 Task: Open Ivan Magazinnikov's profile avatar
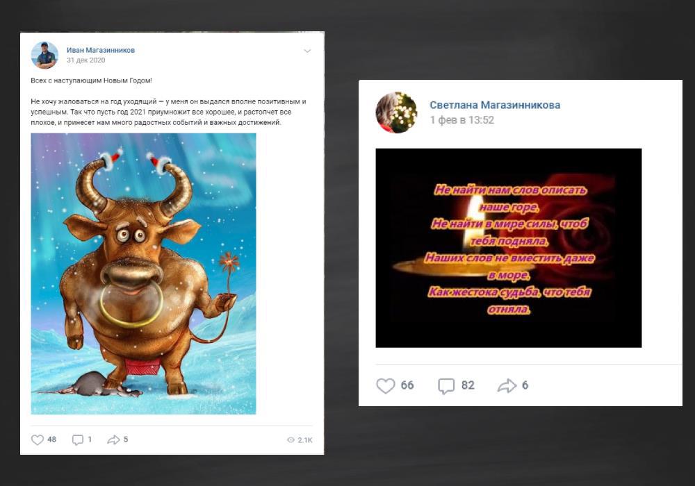pos(44,56)
